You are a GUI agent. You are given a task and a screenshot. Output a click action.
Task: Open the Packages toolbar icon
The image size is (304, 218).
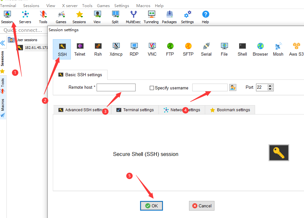pos(169,17)
